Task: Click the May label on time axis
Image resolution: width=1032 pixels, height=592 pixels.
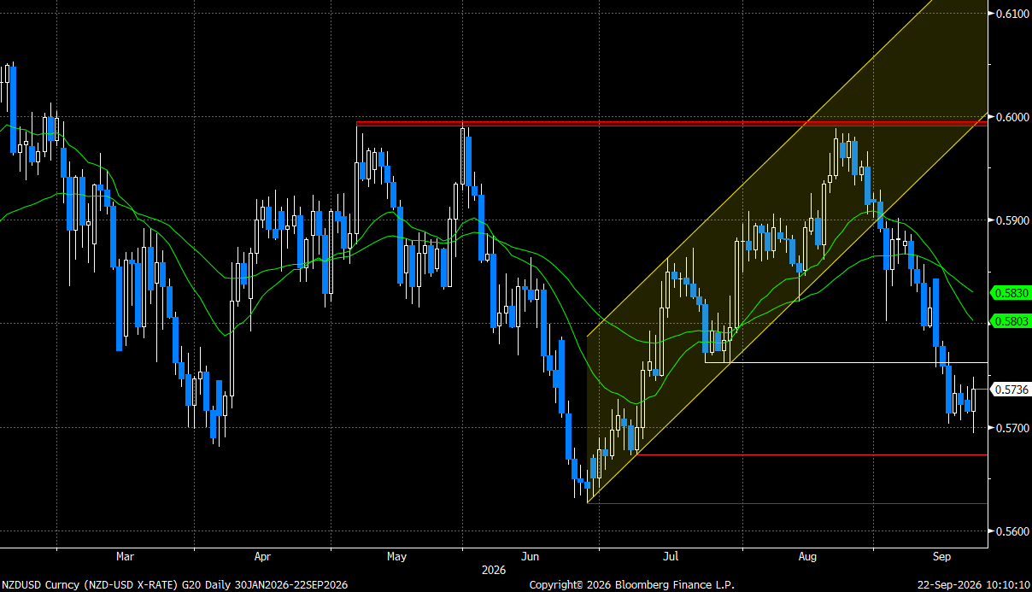Action: coord(396,556)
